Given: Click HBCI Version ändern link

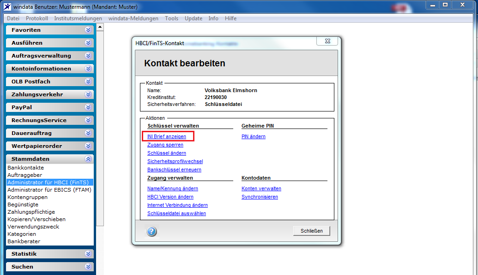Looking at the screenshot, I should tap(170, 197).
